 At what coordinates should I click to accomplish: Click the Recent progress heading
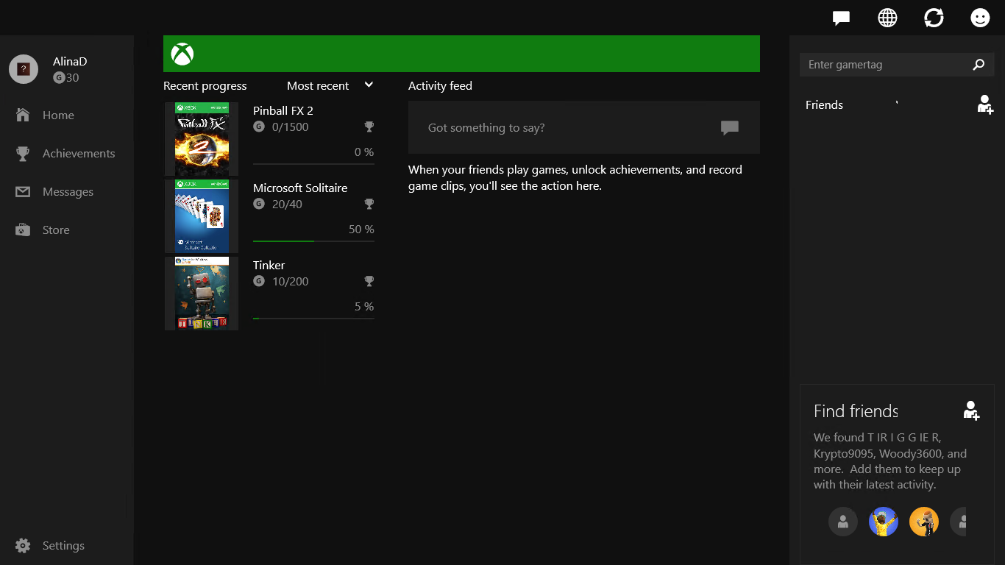pos(205,85)
